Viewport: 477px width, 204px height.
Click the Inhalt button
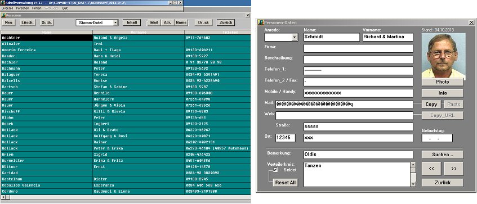point(132,22)
